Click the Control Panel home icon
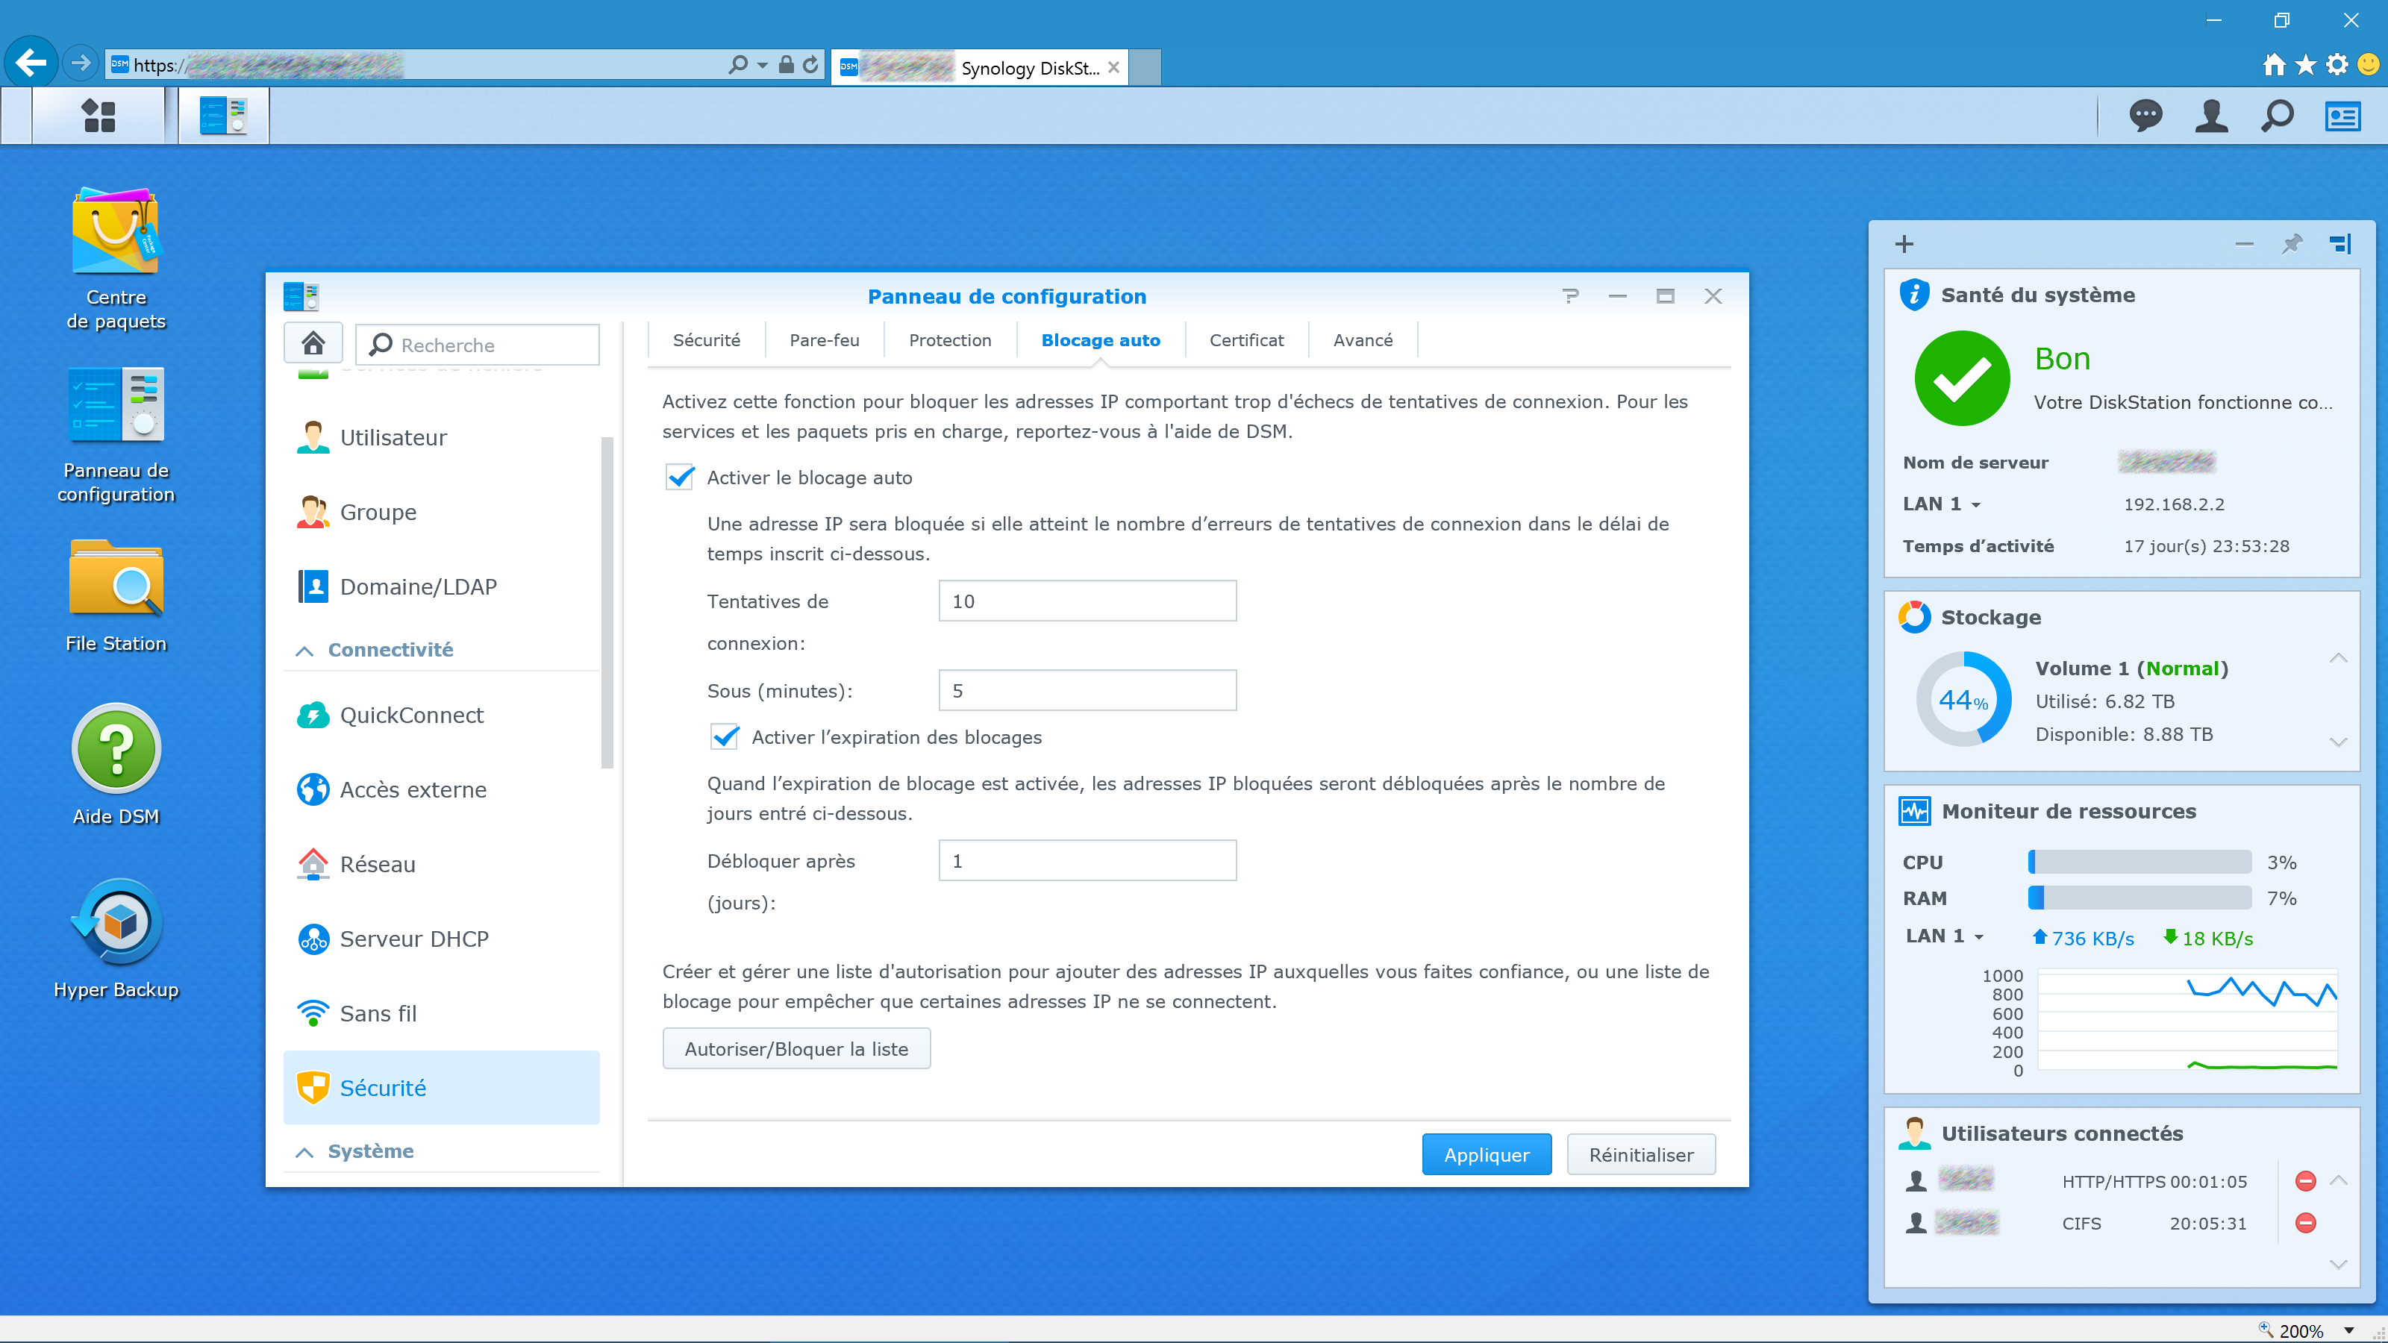 pyautogui.click(x=313, y=344)
